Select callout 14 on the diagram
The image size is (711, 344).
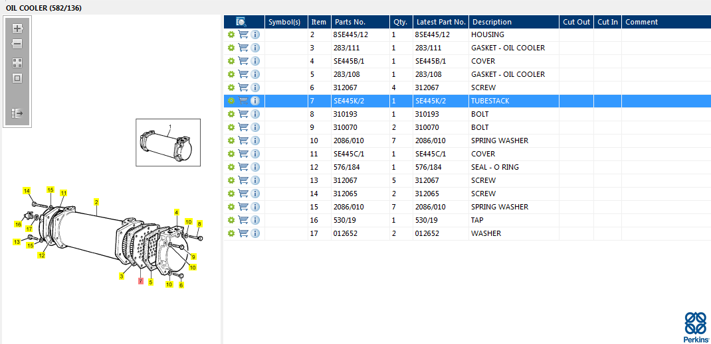(27, 190)
